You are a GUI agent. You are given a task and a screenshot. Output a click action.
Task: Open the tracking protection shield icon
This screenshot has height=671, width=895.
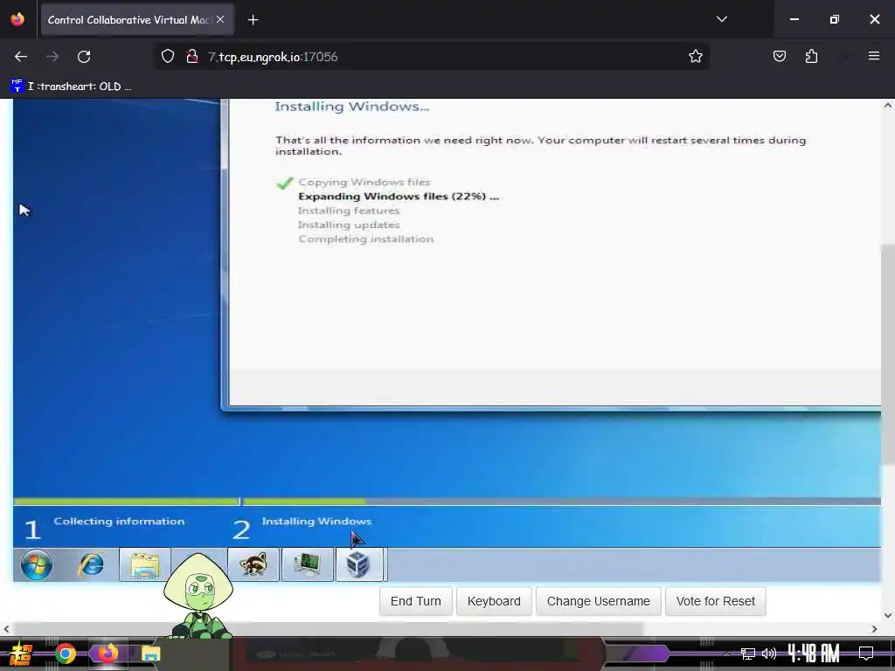click(x=167, y=57)
